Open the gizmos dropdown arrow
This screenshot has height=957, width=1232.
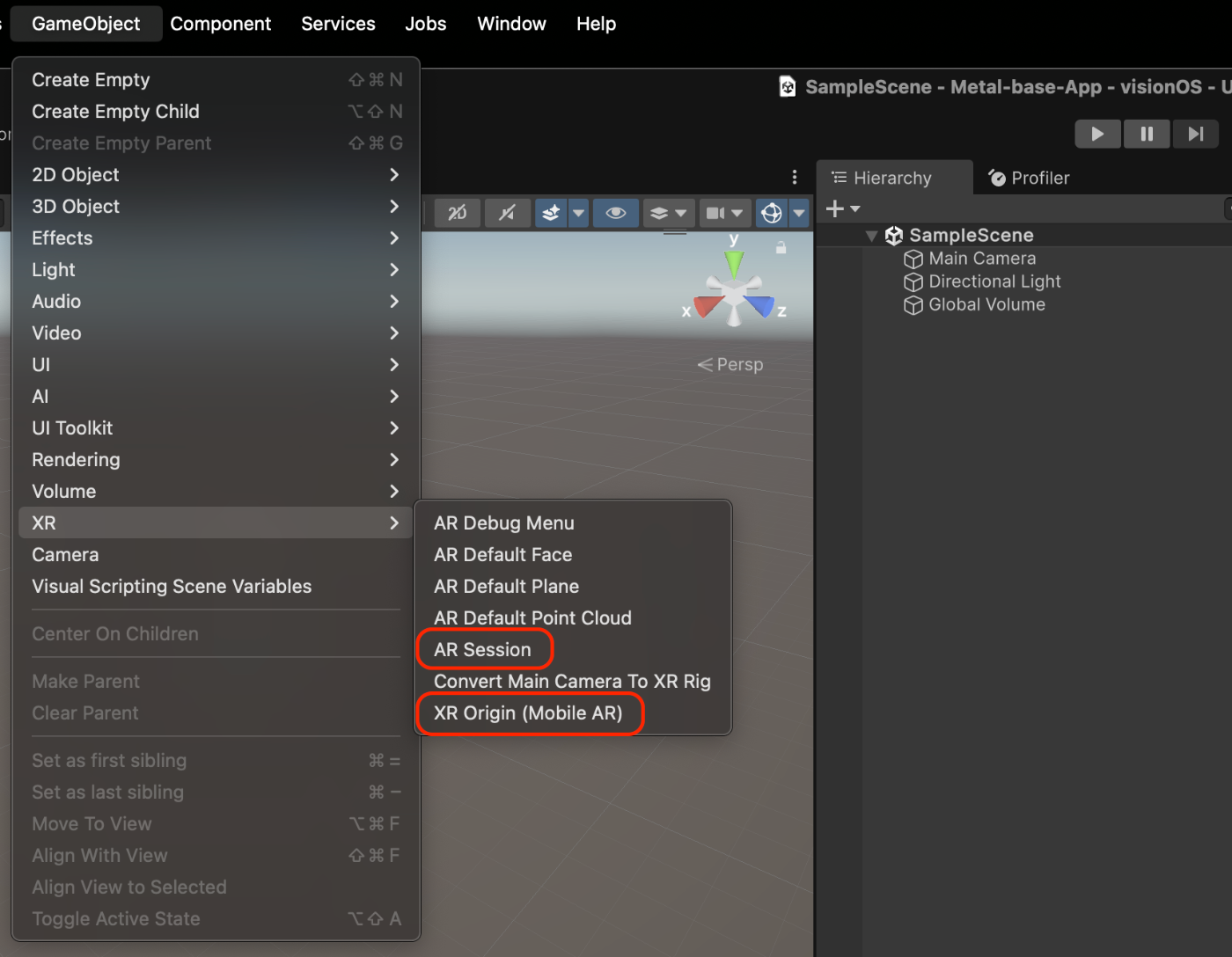(799, 213)
